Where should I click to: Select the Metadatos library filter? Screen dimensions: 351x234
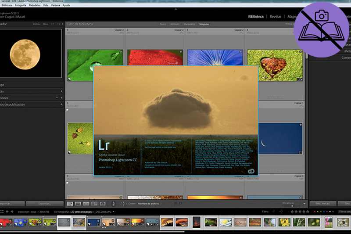[x=190, y=24]
